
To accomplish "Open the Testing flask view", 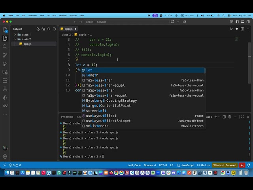I will click(5, 89).
